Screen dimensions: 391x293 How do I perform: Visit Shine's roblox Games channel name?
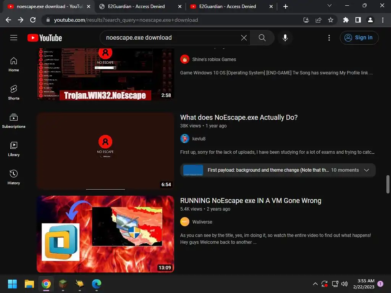(214, 60)
